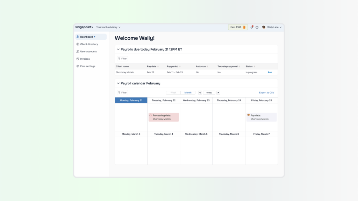
Task: Open Client directory in sidebar
Action: click(89, 44)
